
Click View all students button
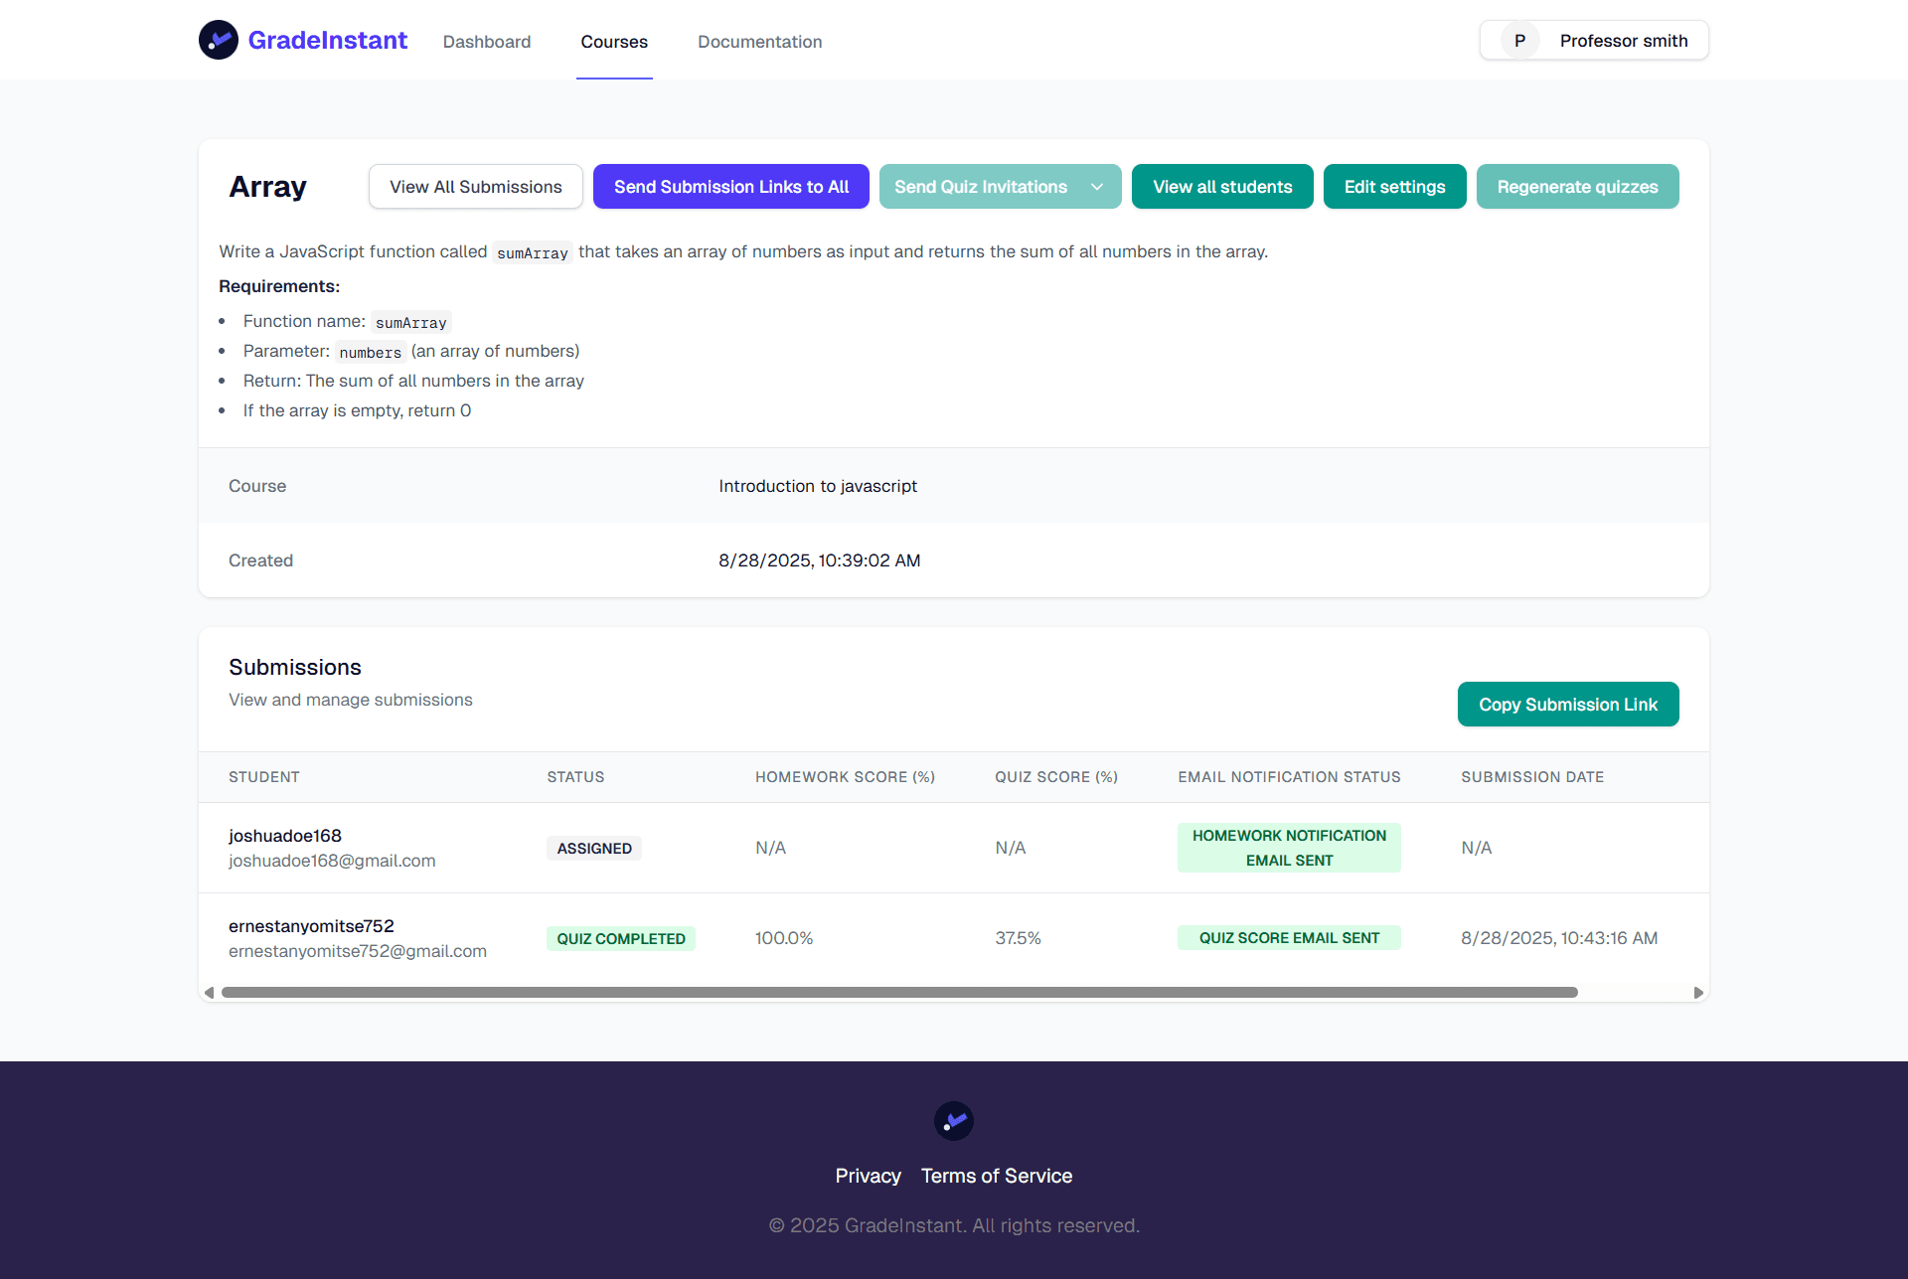pos(1222,187)
